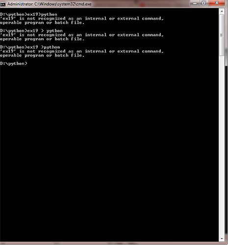
Task: Click the second 'operable program or batch file' line
Action: 42,39
